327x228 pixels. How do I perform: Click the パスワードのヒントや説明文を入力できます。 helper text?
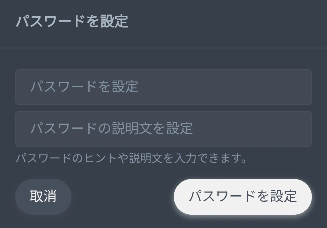[x=131, y=158]
